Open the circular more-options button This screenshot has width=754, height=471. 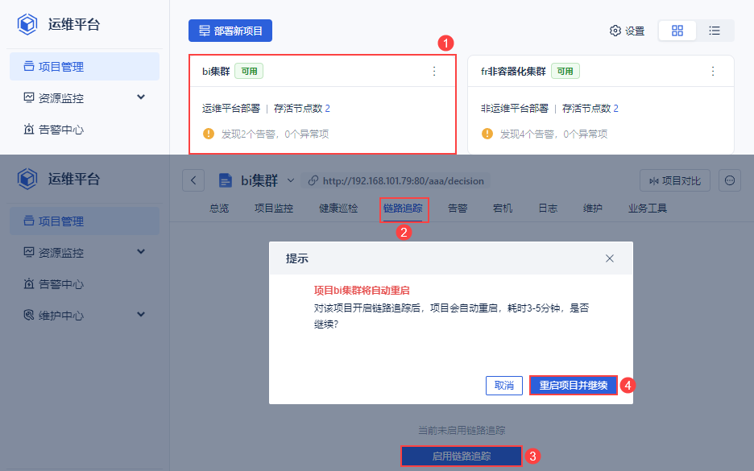[x=730, y=180]
